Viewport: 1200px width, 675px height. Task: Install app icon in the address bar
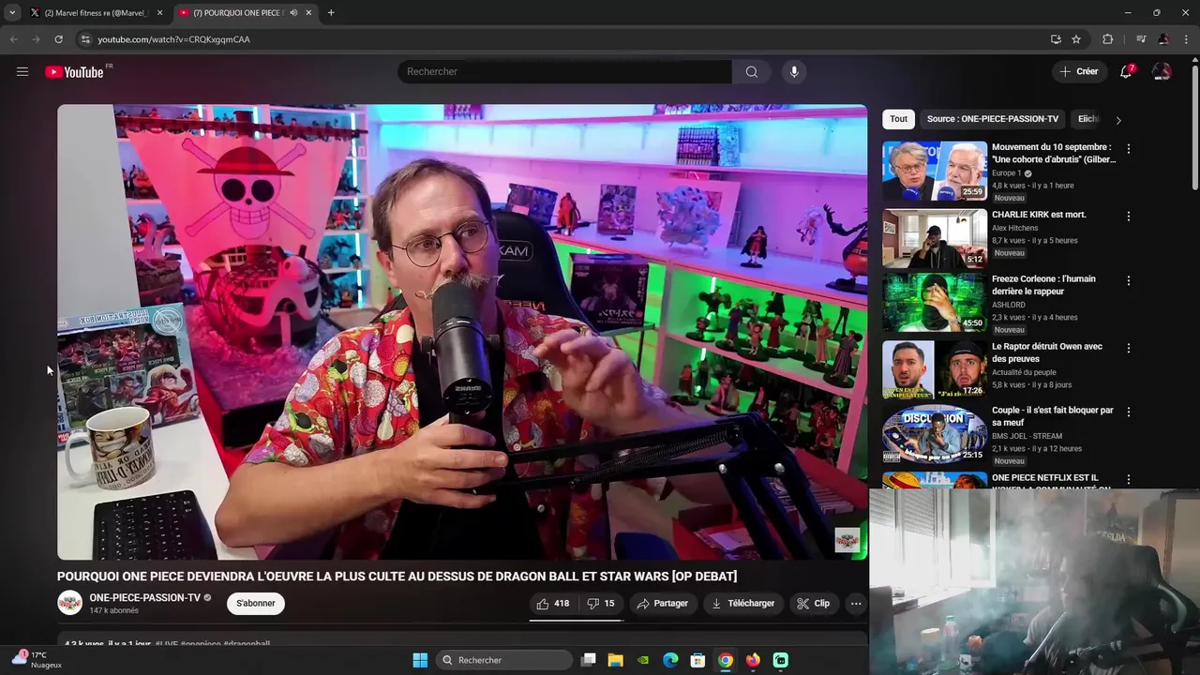pyautogui.click(x=1056, y=39)
